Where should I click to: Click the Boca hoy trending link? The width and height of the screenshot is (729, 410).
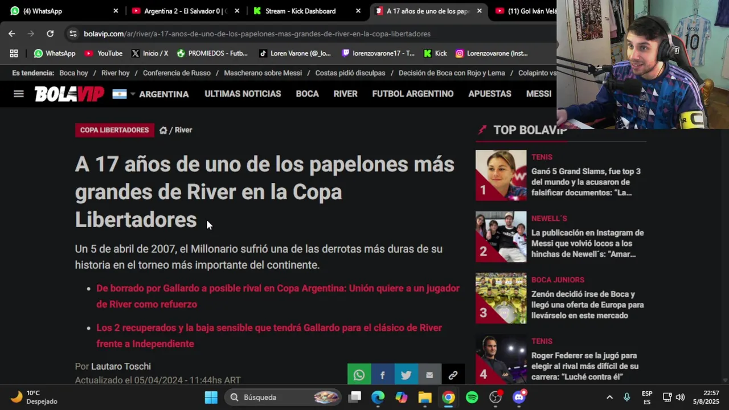coord(73,73)
